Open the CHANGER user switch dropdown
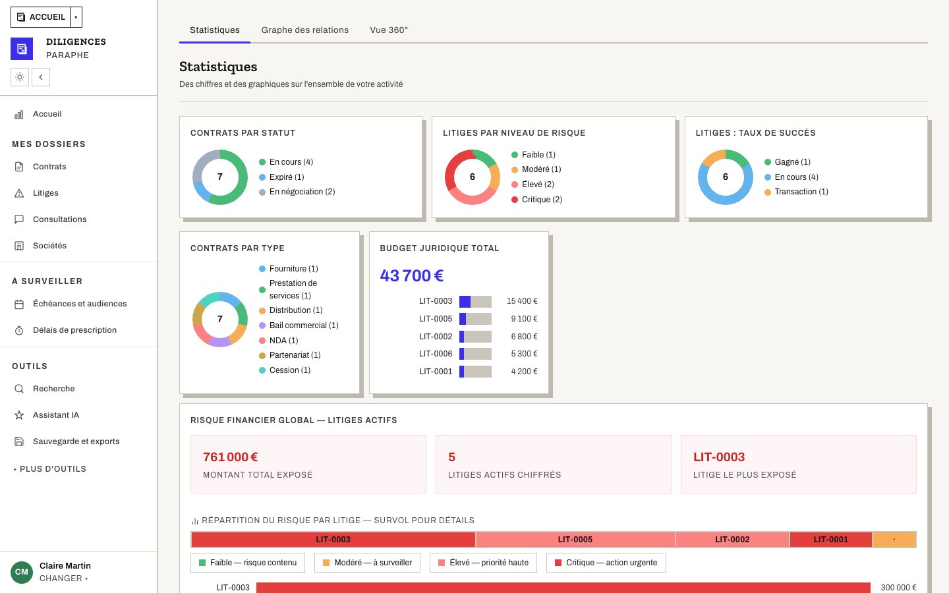 tap(63, 579)
